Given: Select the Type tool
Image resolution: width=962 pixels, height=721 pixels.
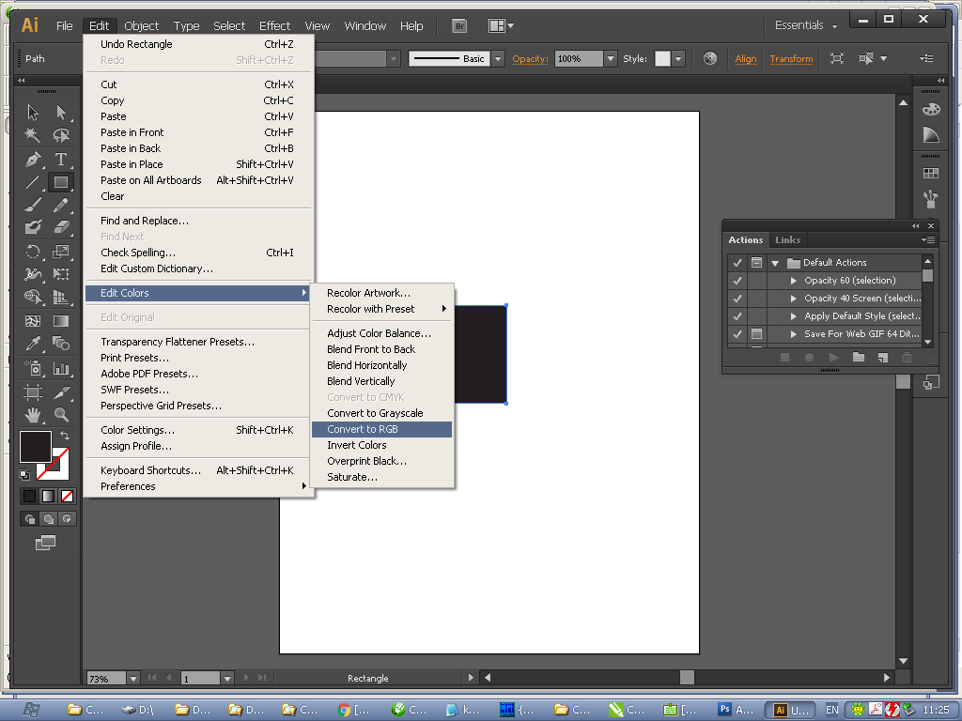Looking at the screenshot, I should coord(61,160).
